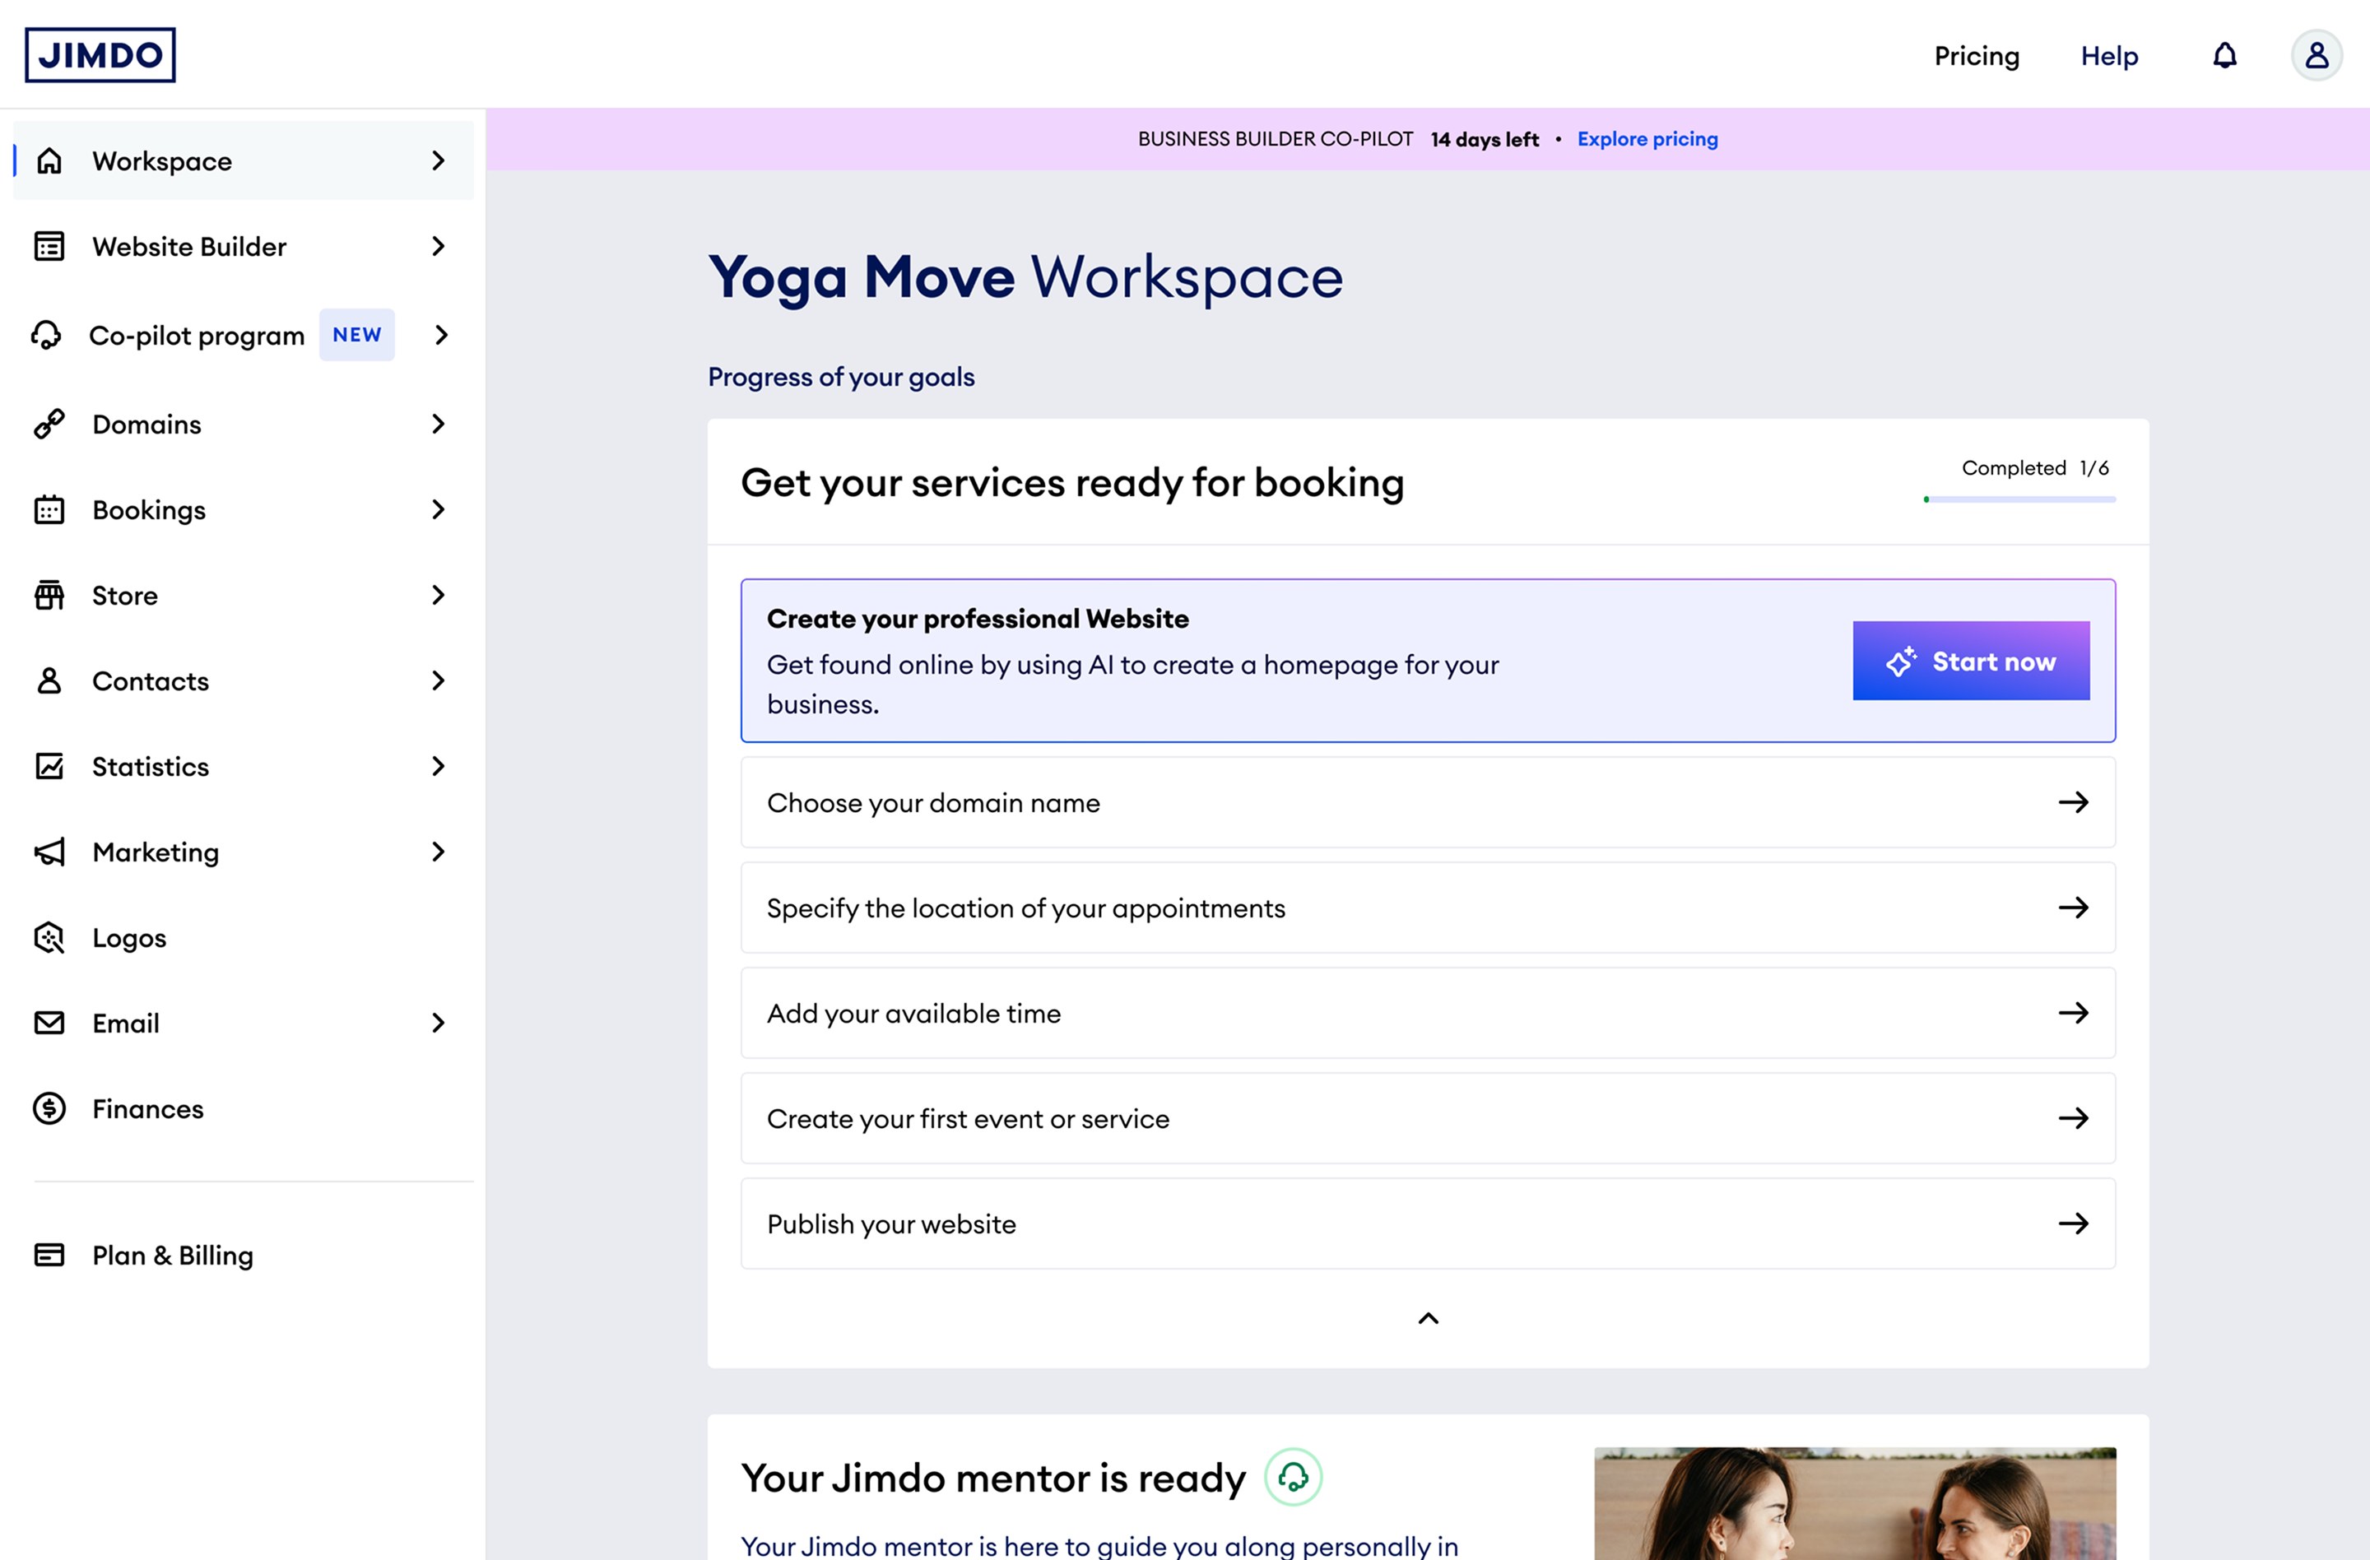Open the Finances menu item
Screen dimensions: 2370x1560
click(x=243, y=1108)
